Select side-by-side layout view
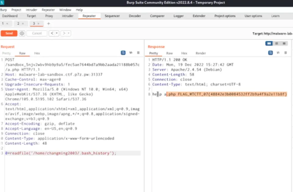Viewport: 293px width, 192px height. point(269,44)
